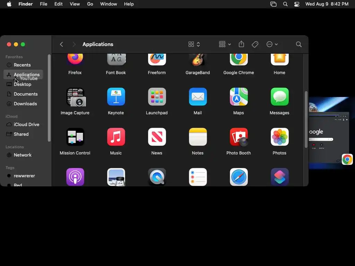Open the Group By dropdown in toolbar
This screenshot has width=355, height=266.
click(225, 44)
